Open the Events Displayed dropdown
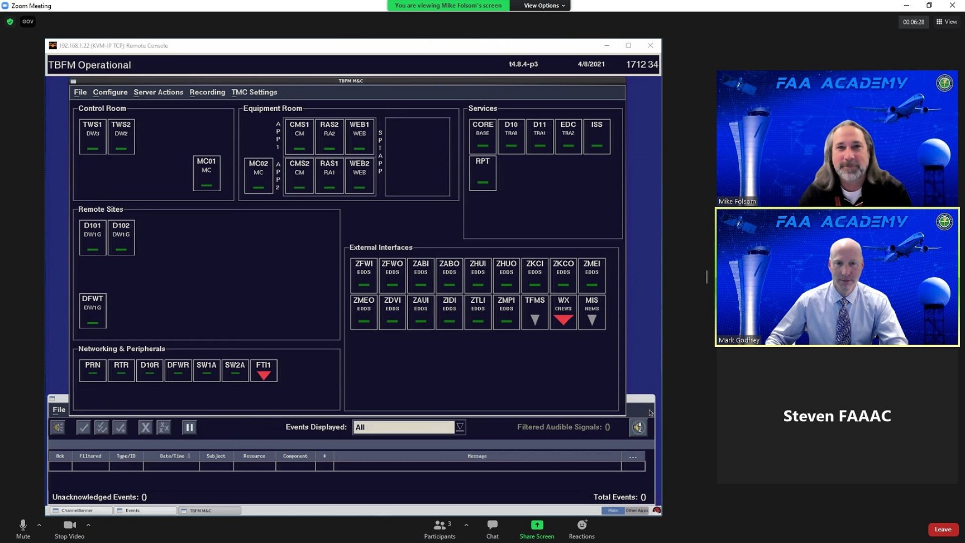This screenshot has height=543, width=965. click(x=460, y=427)
